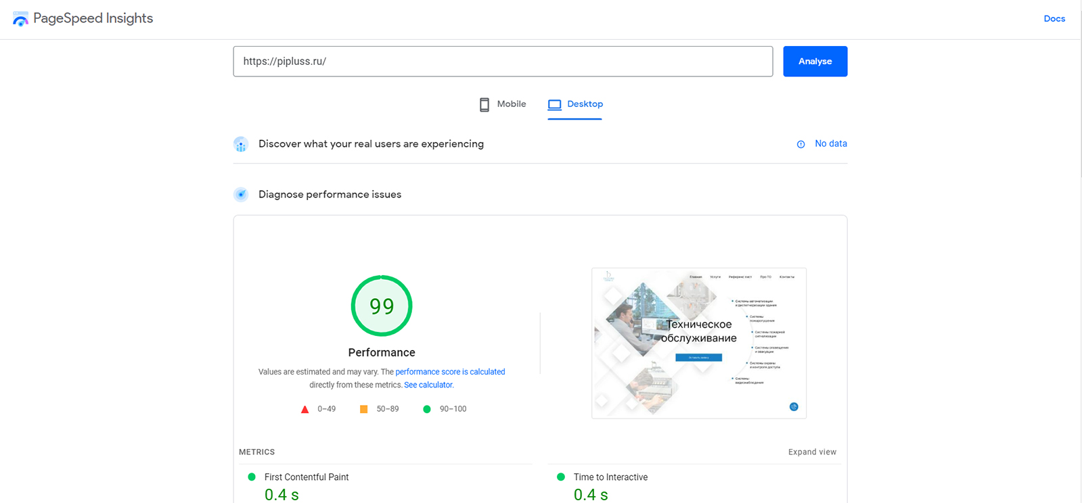Click the First Contentful Paint green dot
Image resolution: width=1082 pixels, height=503 pixels.
click(252, 477)
